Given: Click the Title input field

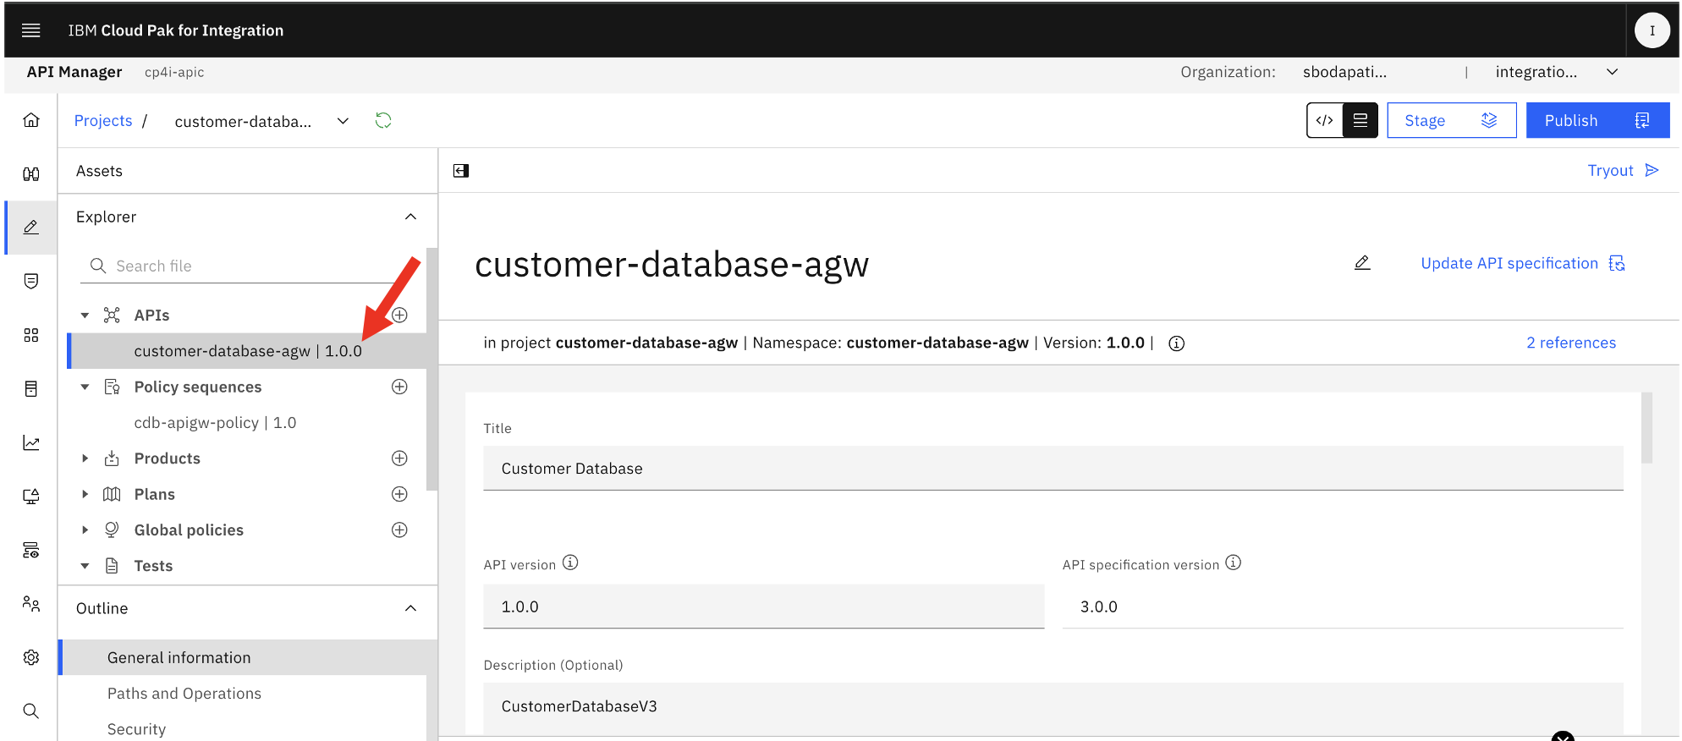Looking at the screenshot, I should 1053,469.
